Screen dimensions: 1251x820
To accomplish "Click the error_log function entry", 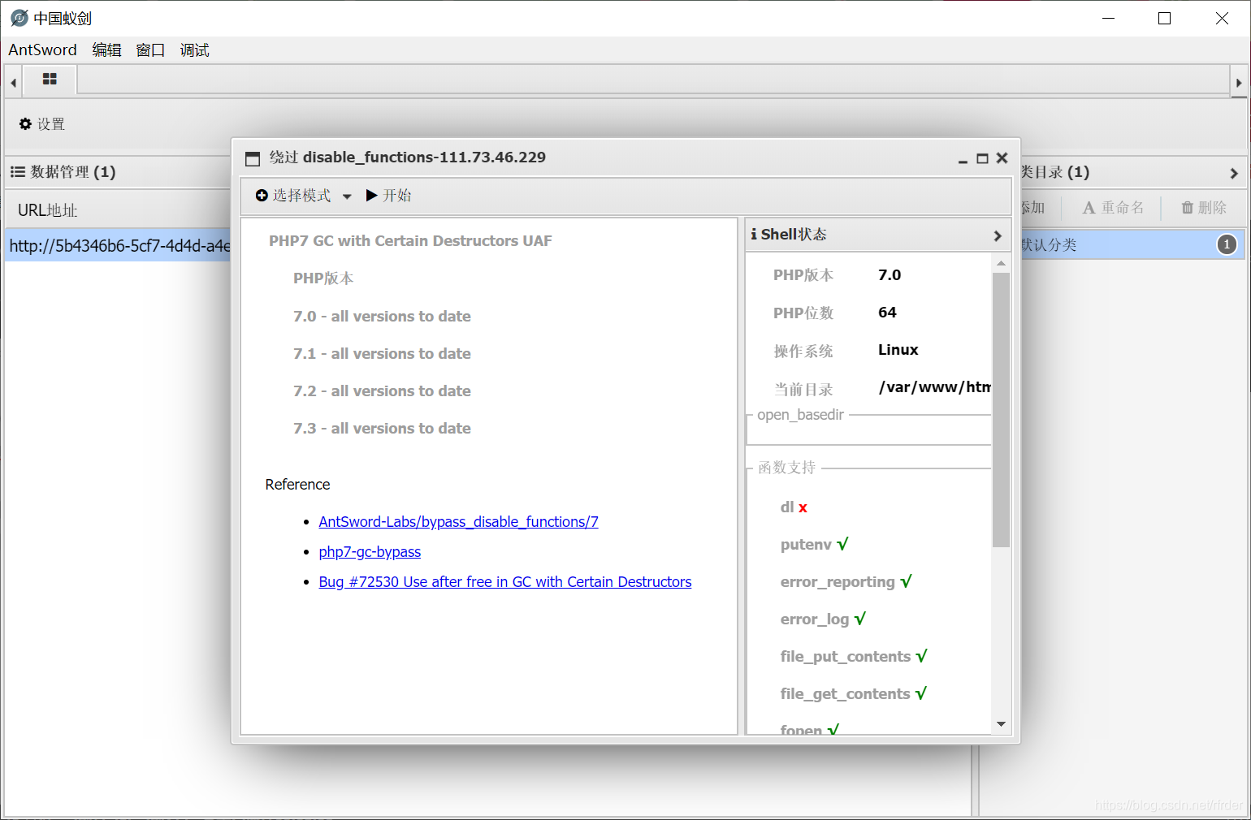I will tap(823, 619).
